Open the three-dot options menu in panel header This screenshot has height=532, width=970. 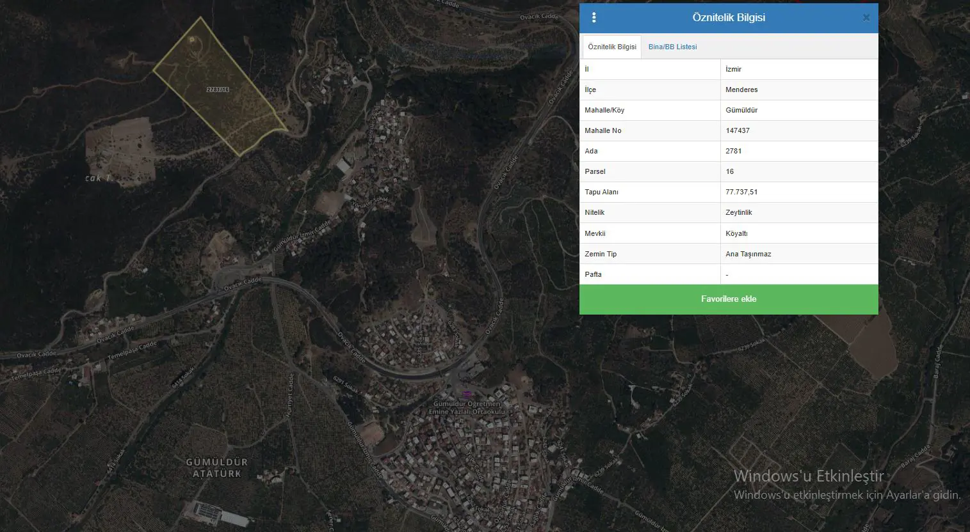coord(594,18)
